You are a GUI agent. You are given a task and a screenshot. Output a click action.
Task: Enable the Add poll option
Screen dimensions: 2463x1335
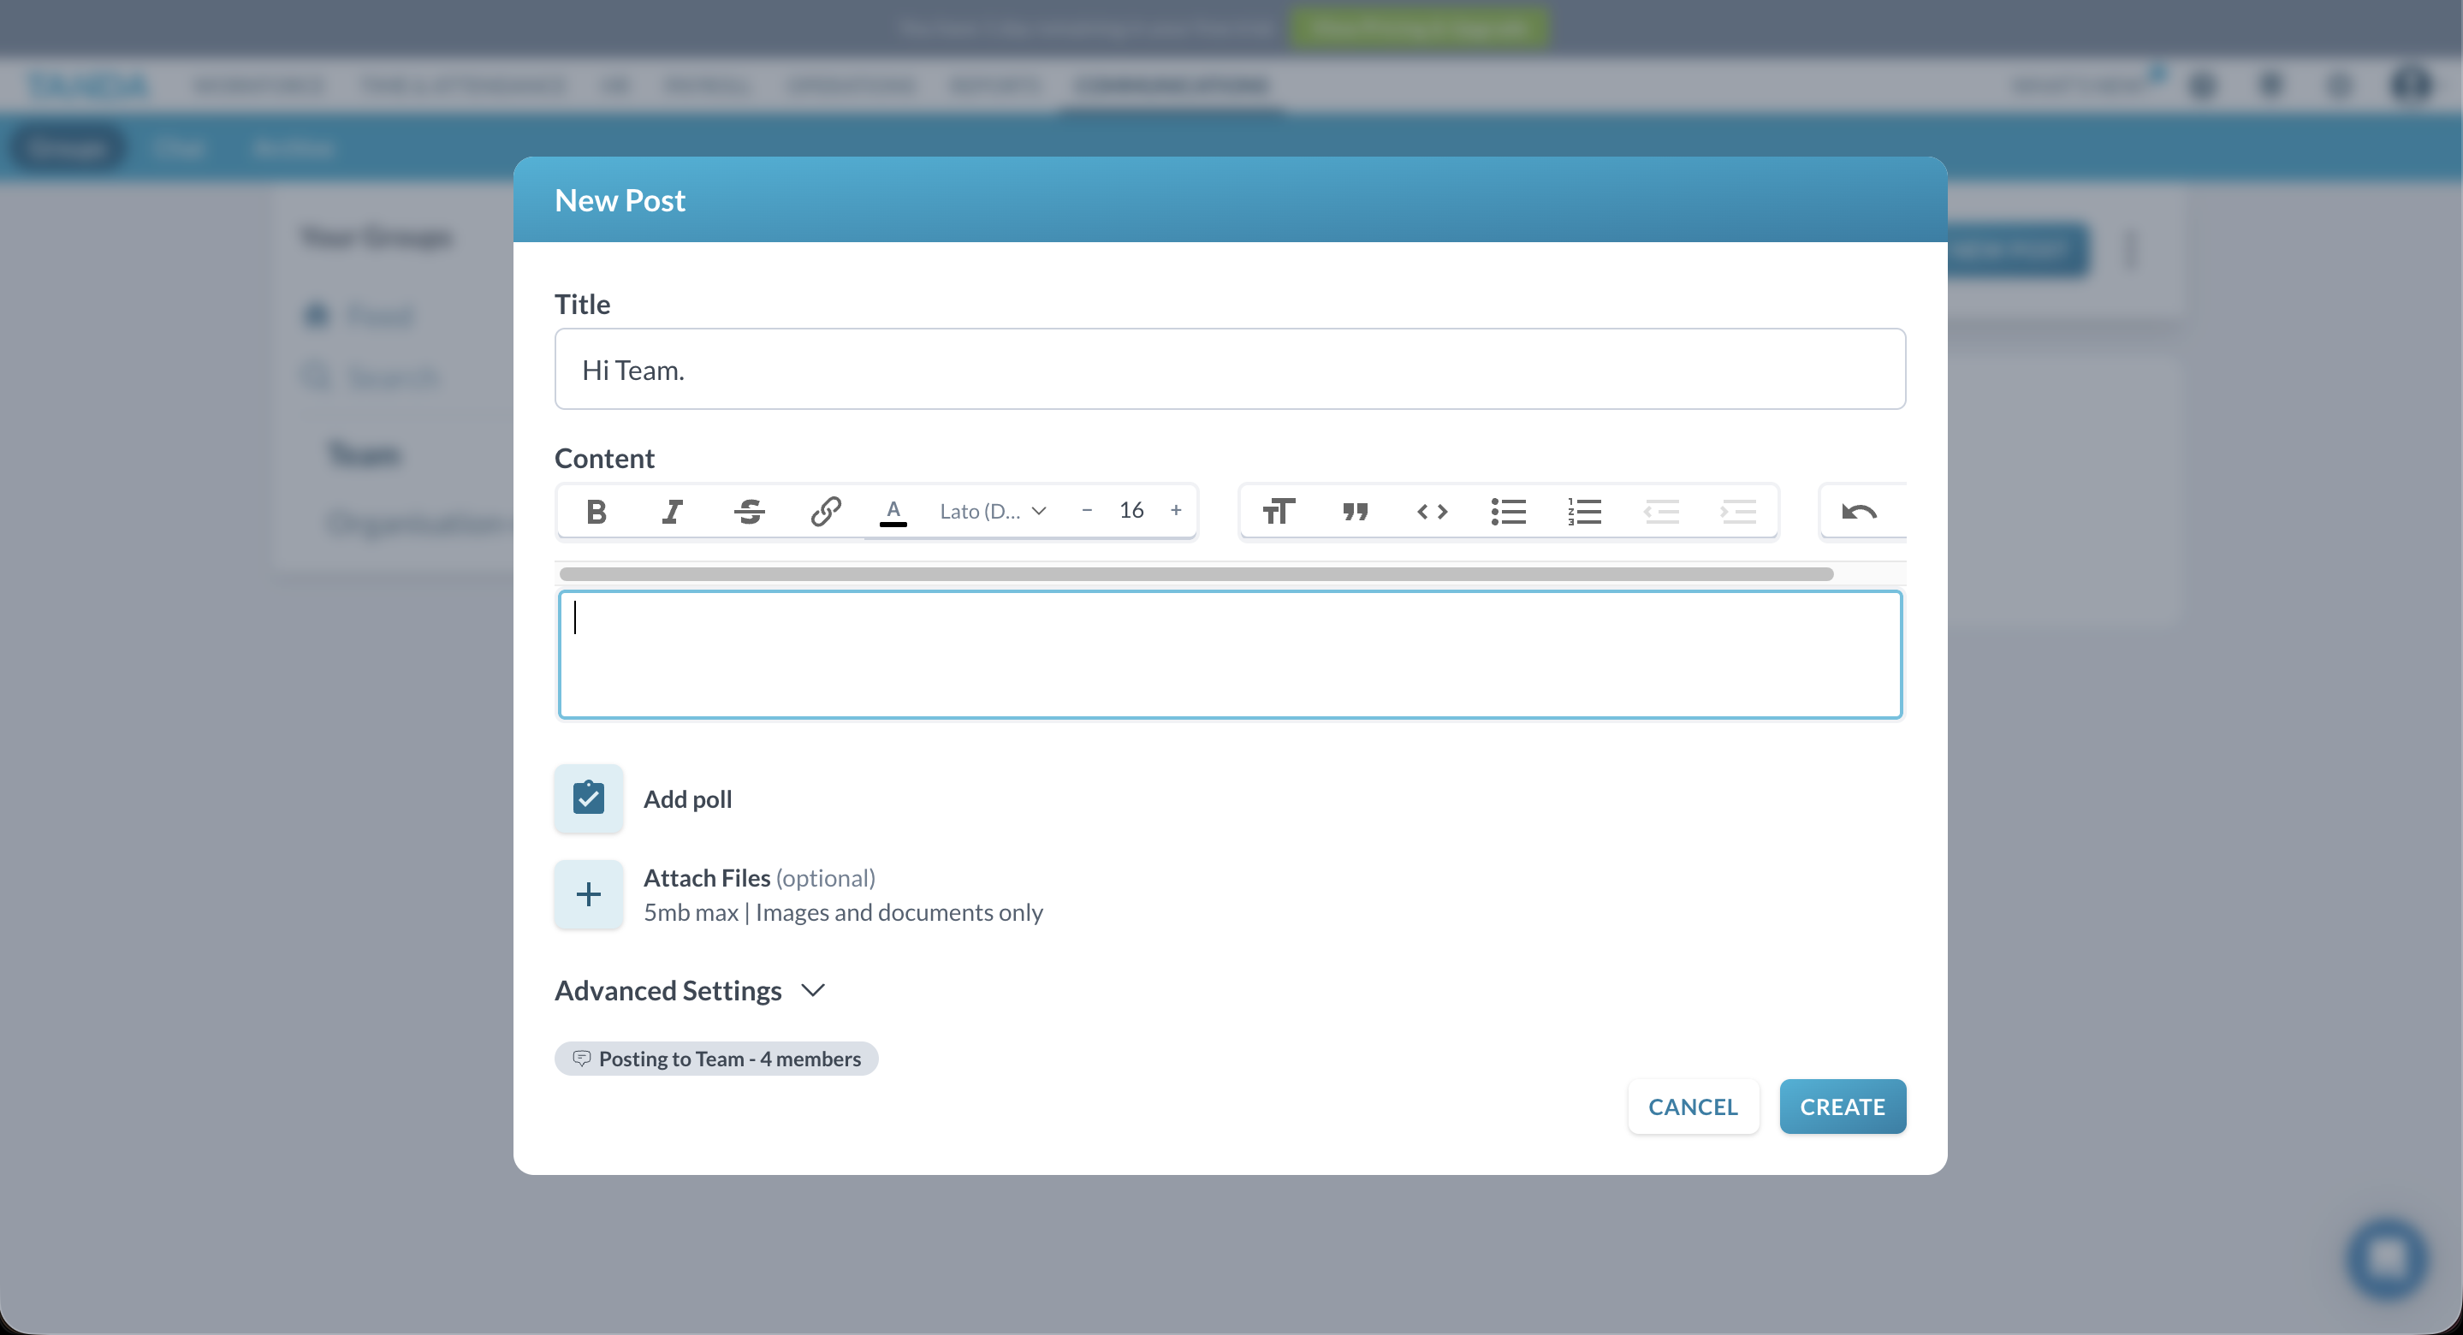587,798
